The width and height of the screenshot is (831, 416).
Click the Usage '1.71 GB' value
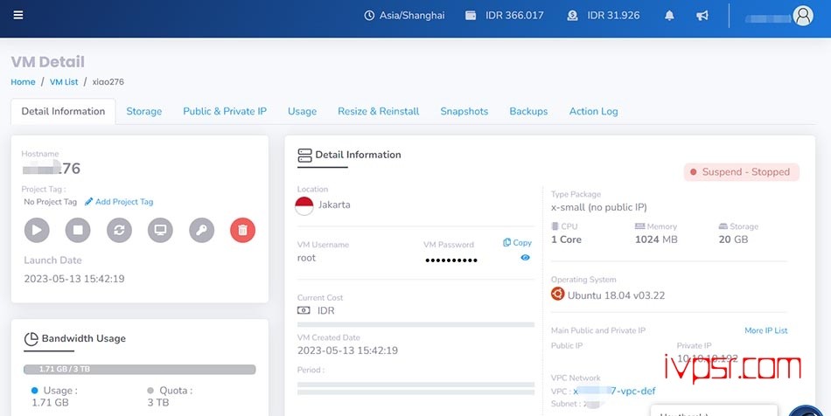click(x=51, y=403)
